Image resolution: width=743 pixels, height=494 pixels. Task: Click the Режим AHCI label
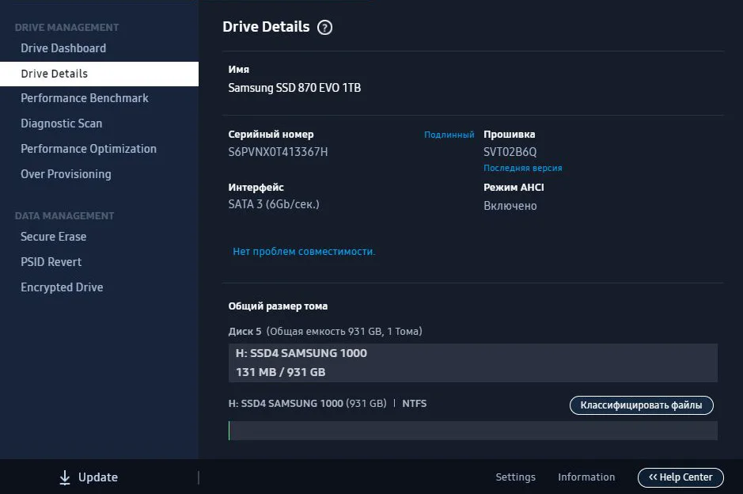[x=514, y=188]
